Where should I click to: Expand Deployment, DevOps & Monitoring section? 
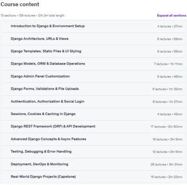(x=93, y=164)
